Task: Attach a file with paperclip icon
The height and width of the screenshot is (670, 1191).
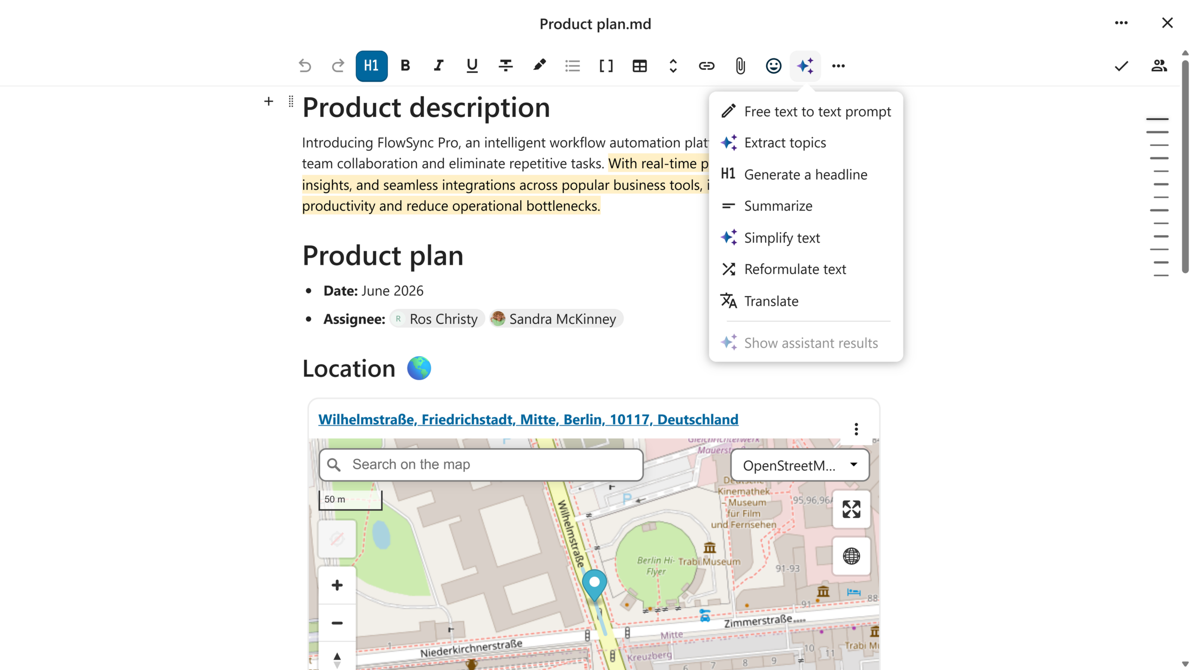Action: point(740,66)
